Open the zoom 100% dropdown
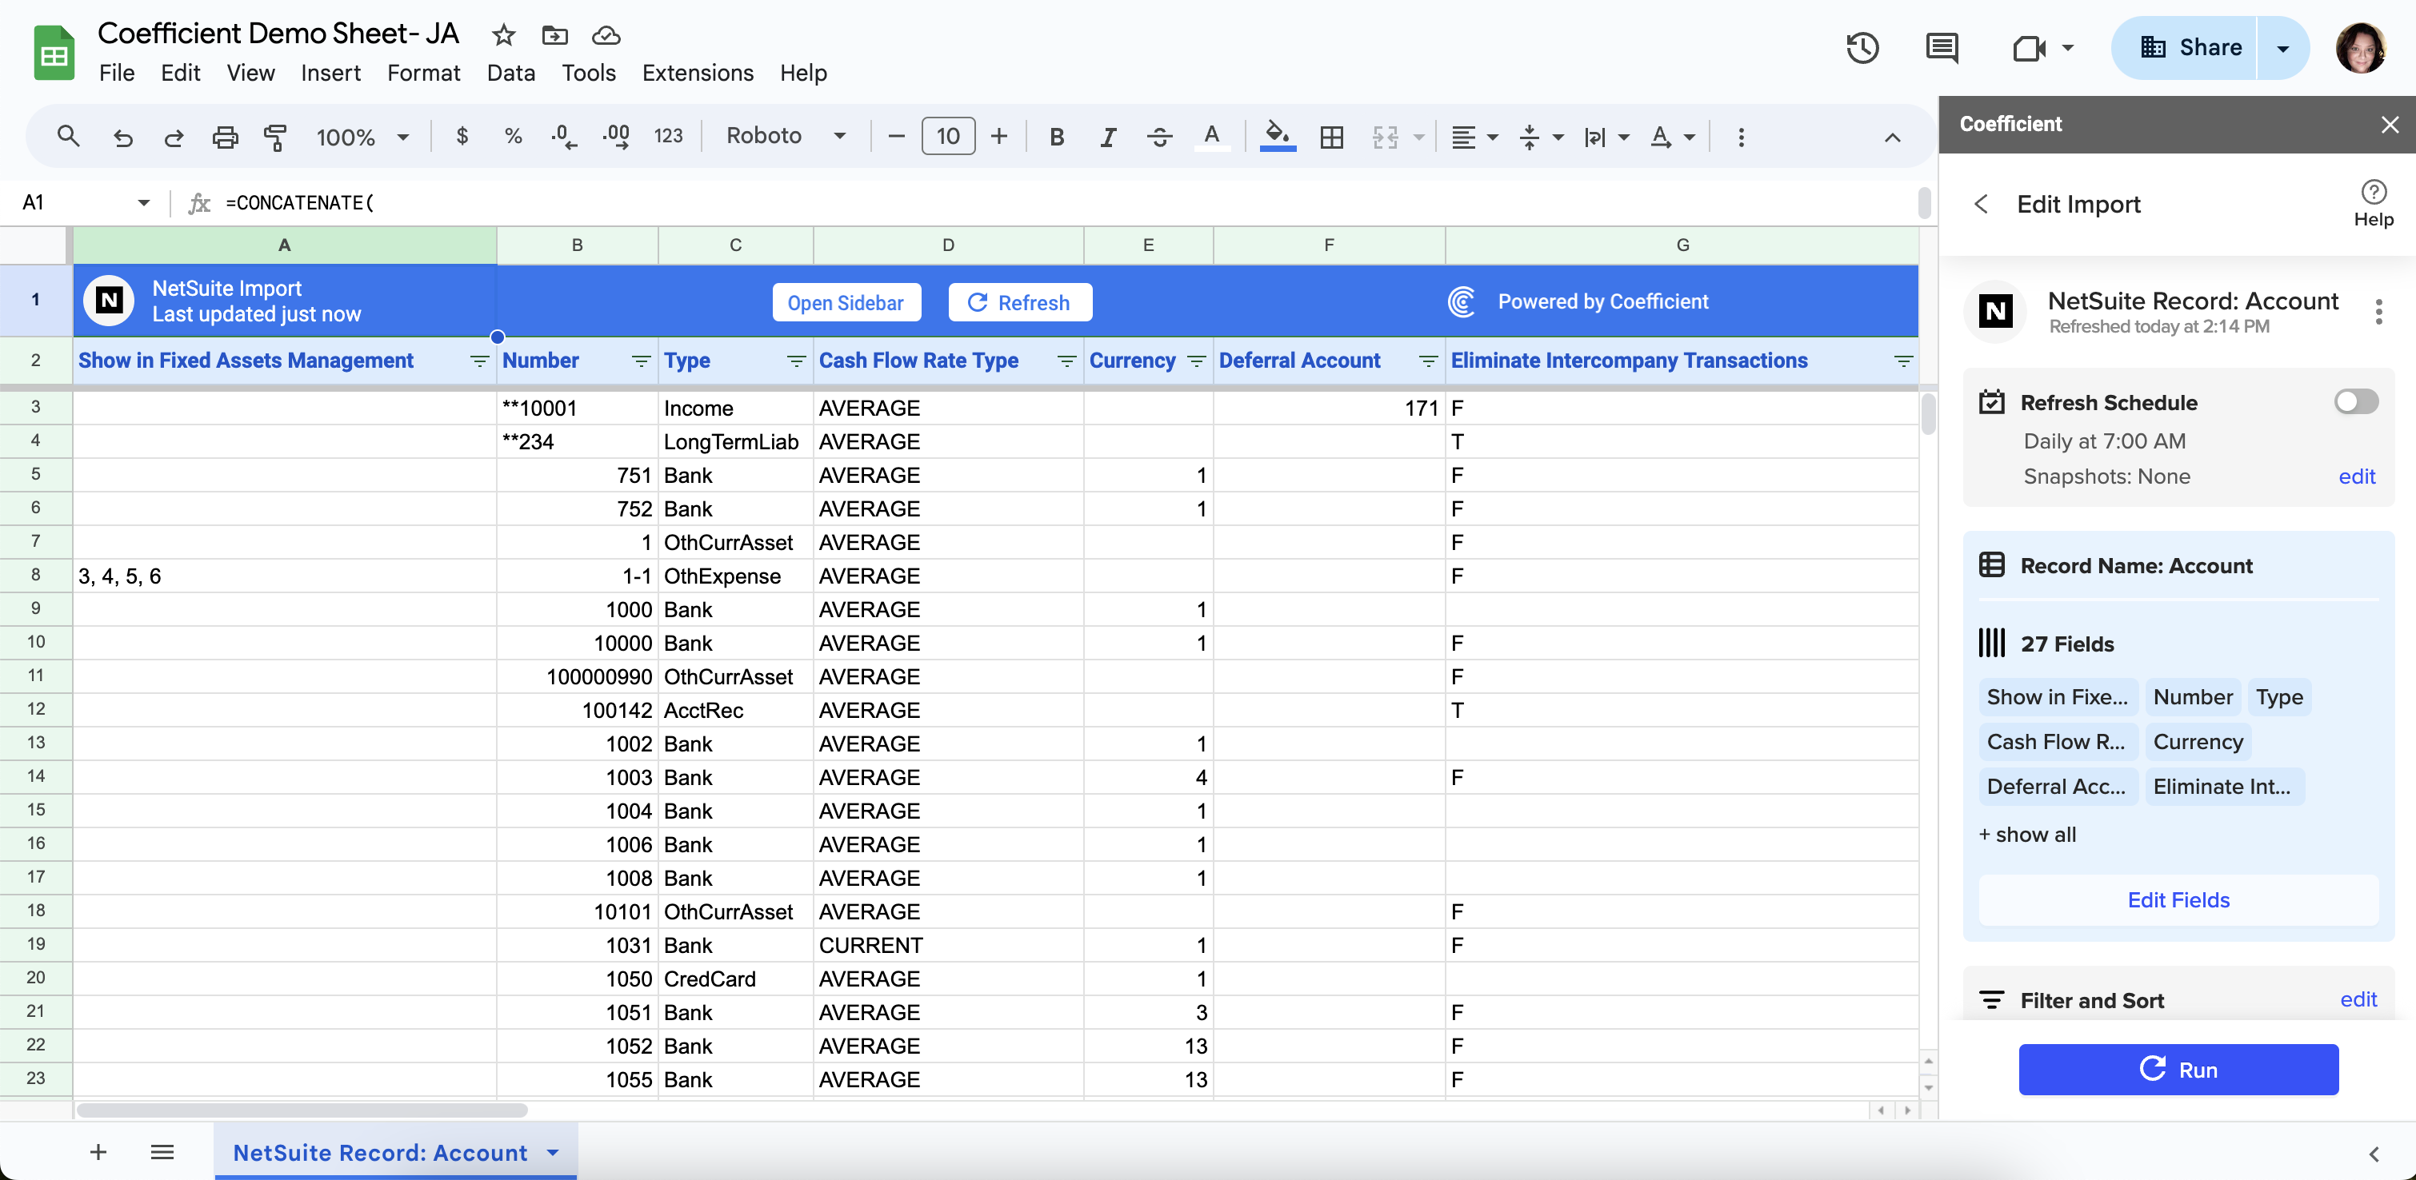 (x=363, y=137)
